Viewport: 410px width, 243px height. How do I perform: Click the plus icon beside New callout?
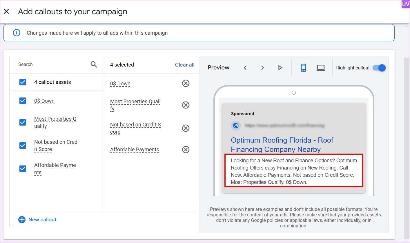22,220
